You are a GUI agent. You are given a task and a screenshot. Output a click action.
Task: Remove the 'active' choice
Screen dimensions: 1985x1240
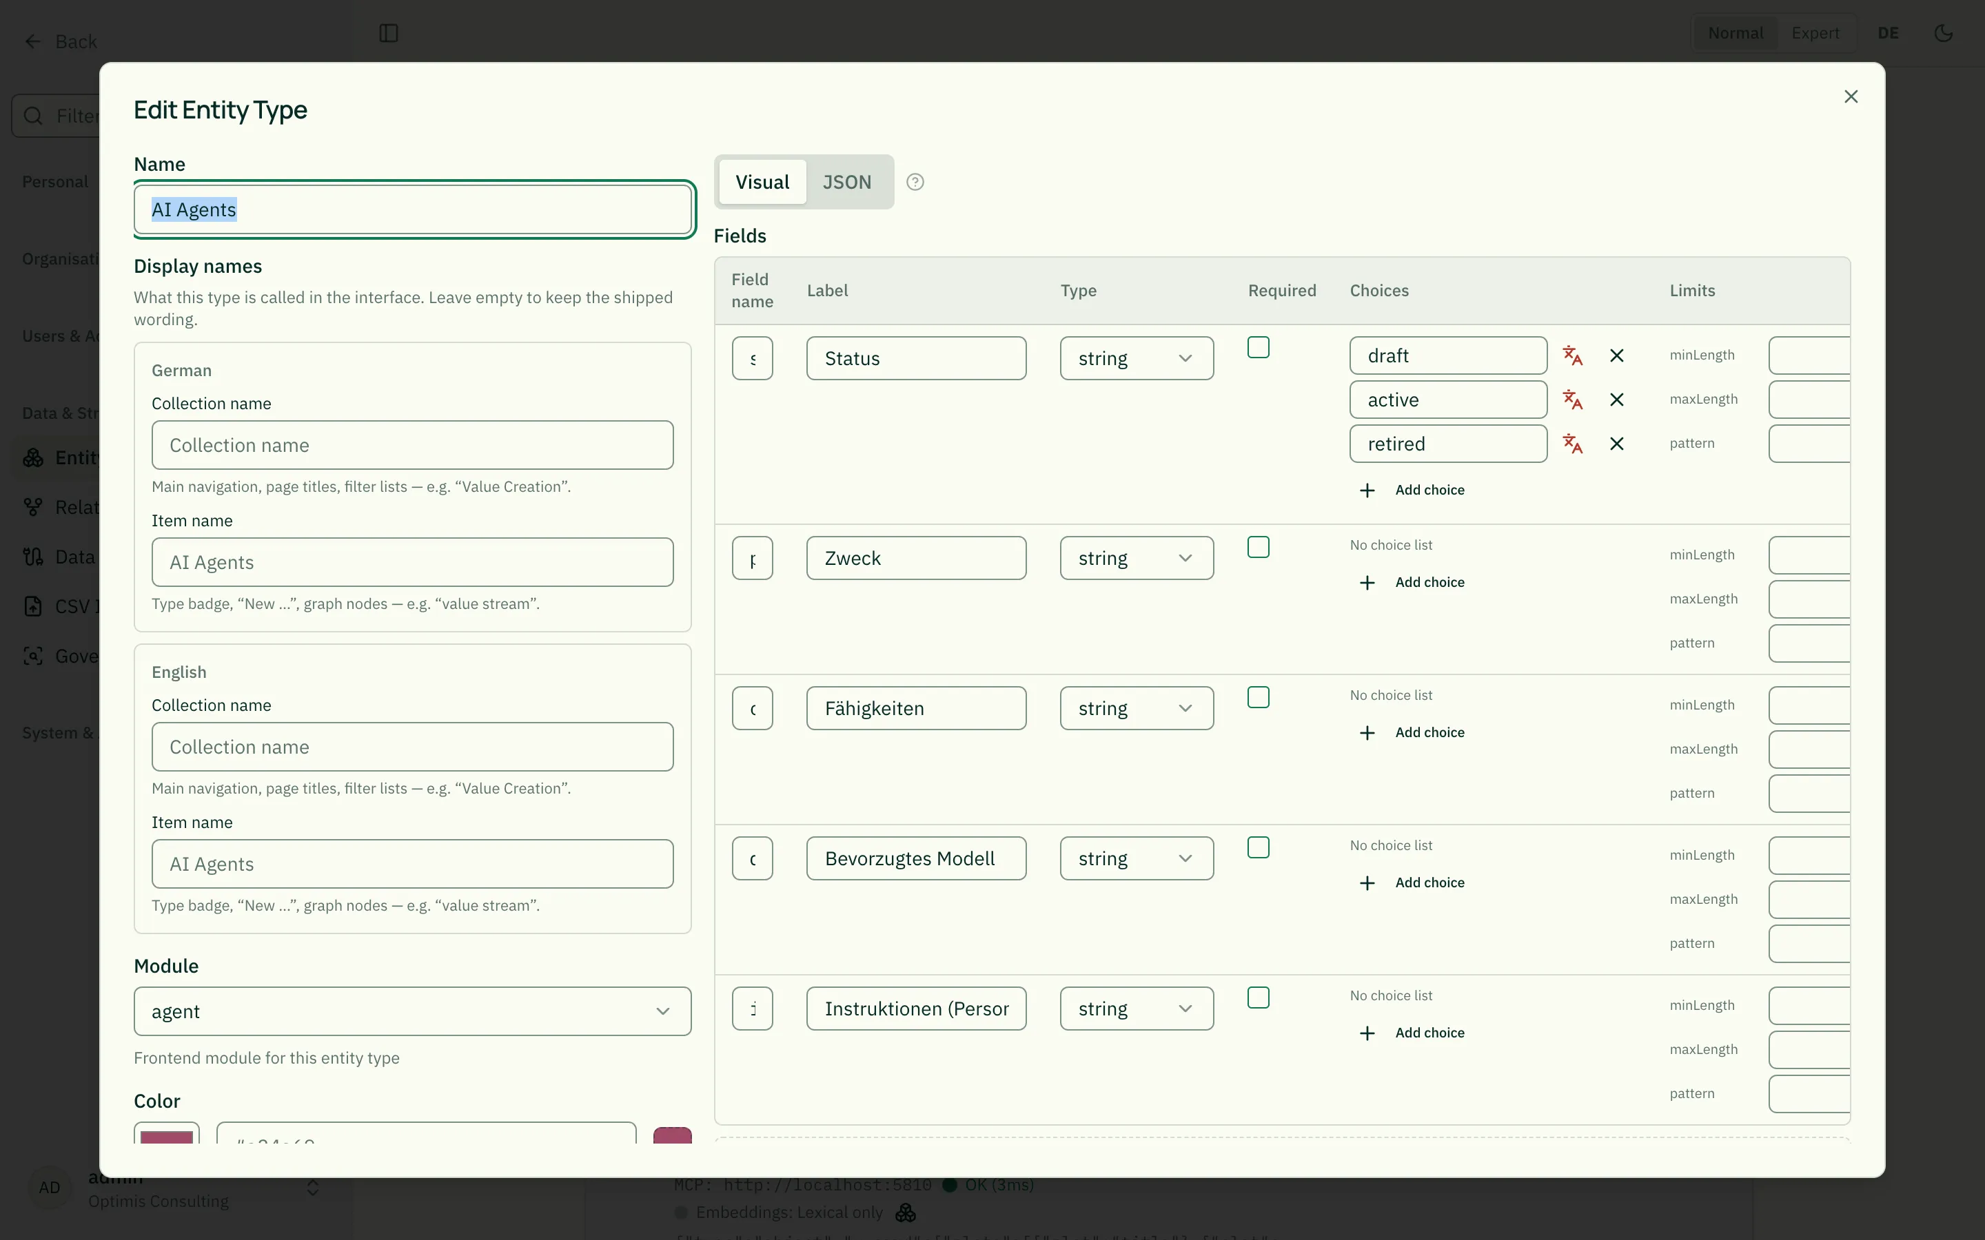click(1617, 400)
